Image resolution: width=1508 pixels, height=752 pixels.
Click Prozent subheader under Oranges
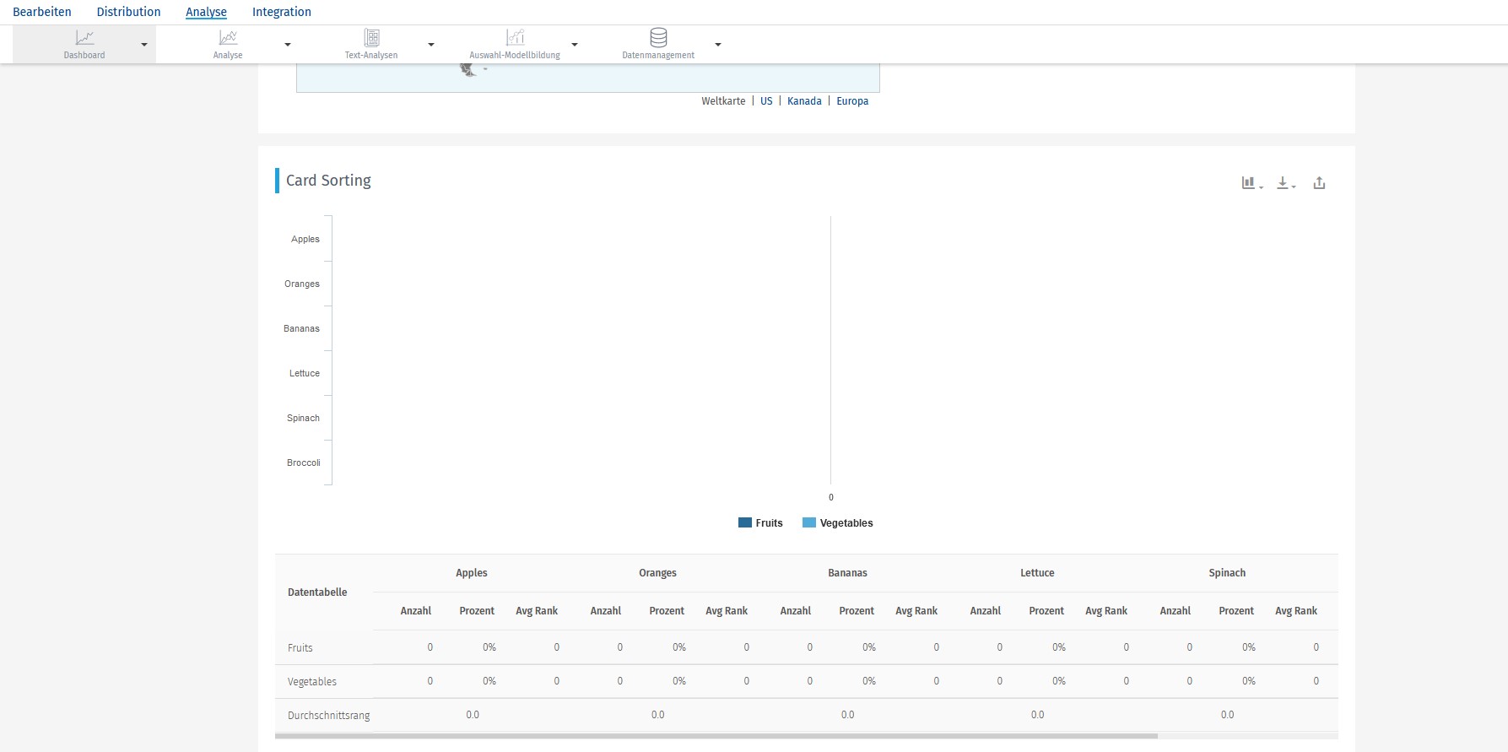click(x=667, y=611)
